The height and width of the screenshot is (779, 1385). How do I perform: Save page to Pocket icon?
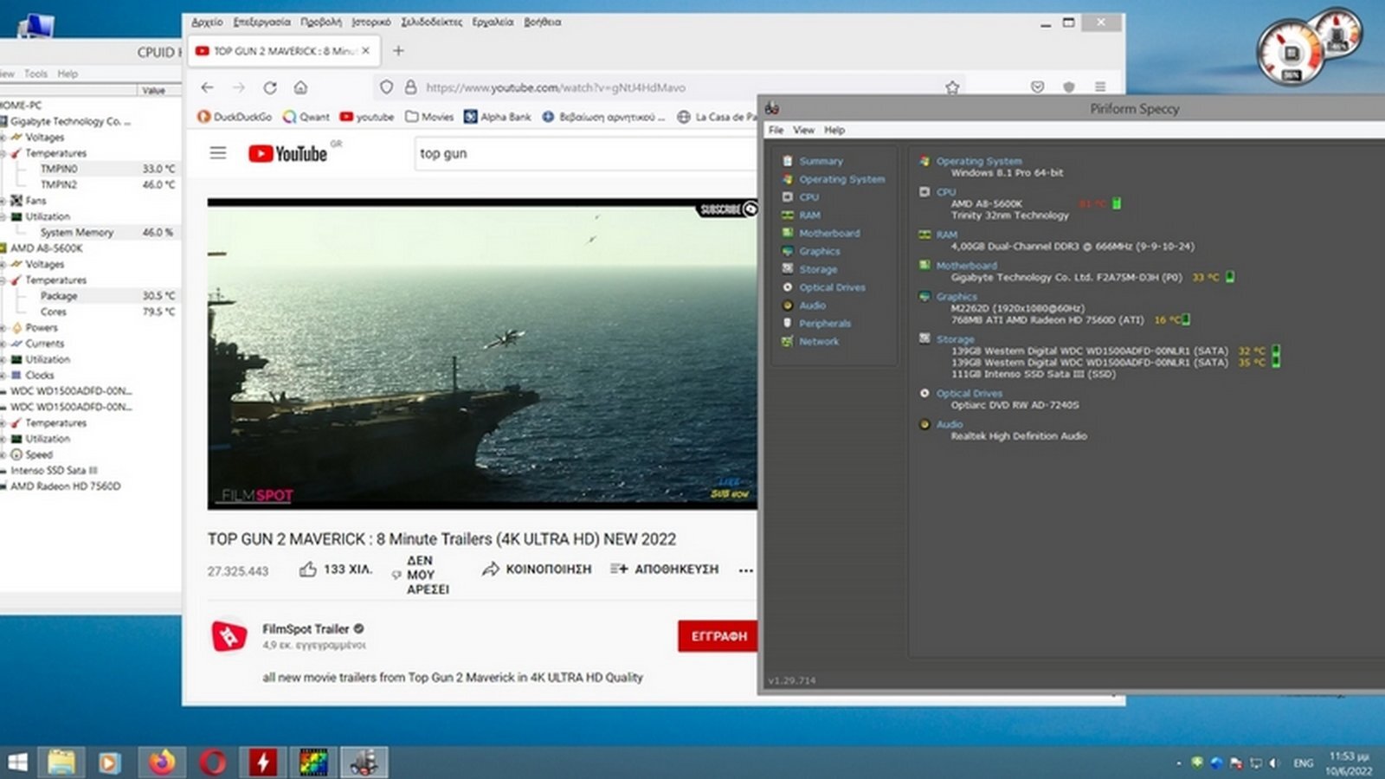pos(1037,87)
